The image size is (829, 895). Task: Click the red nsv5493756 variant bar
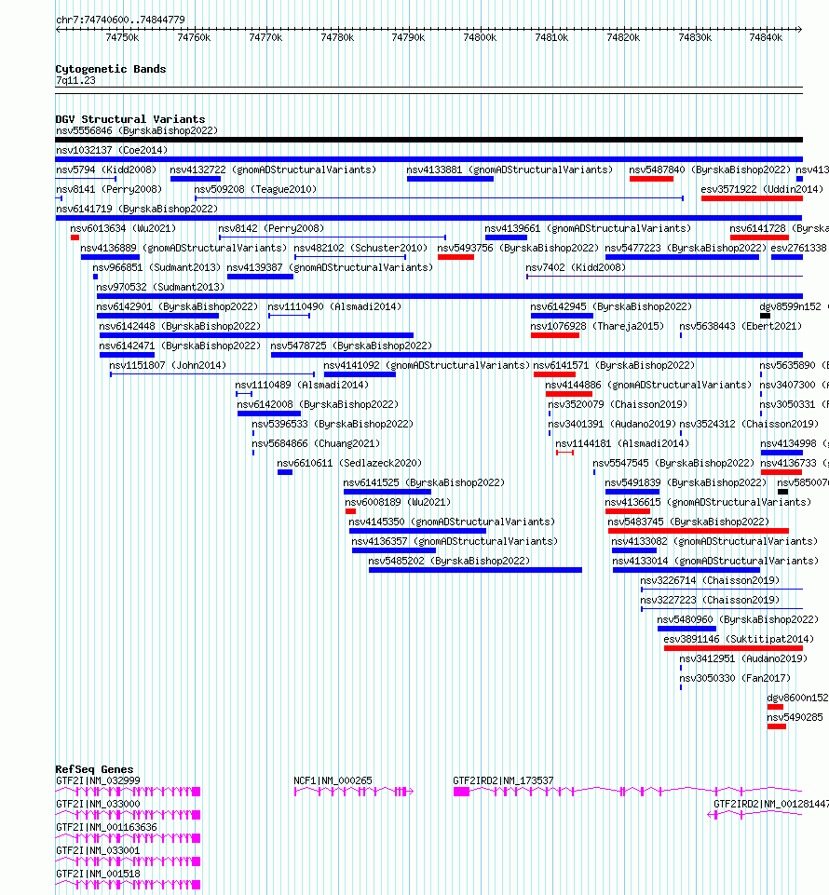[x=455, y=257]
